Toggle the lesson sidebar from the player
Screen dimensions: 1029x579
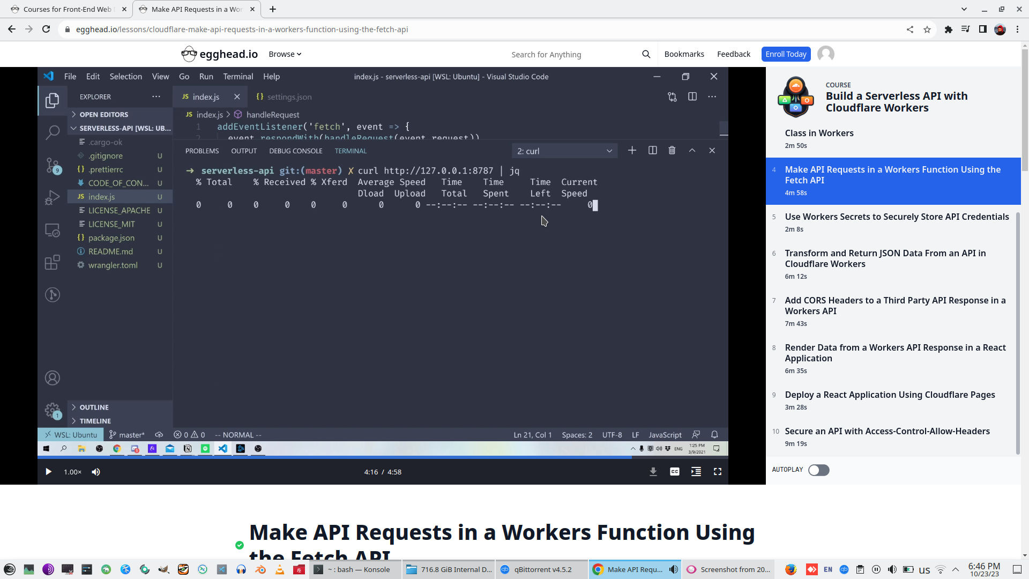(696, 472)
